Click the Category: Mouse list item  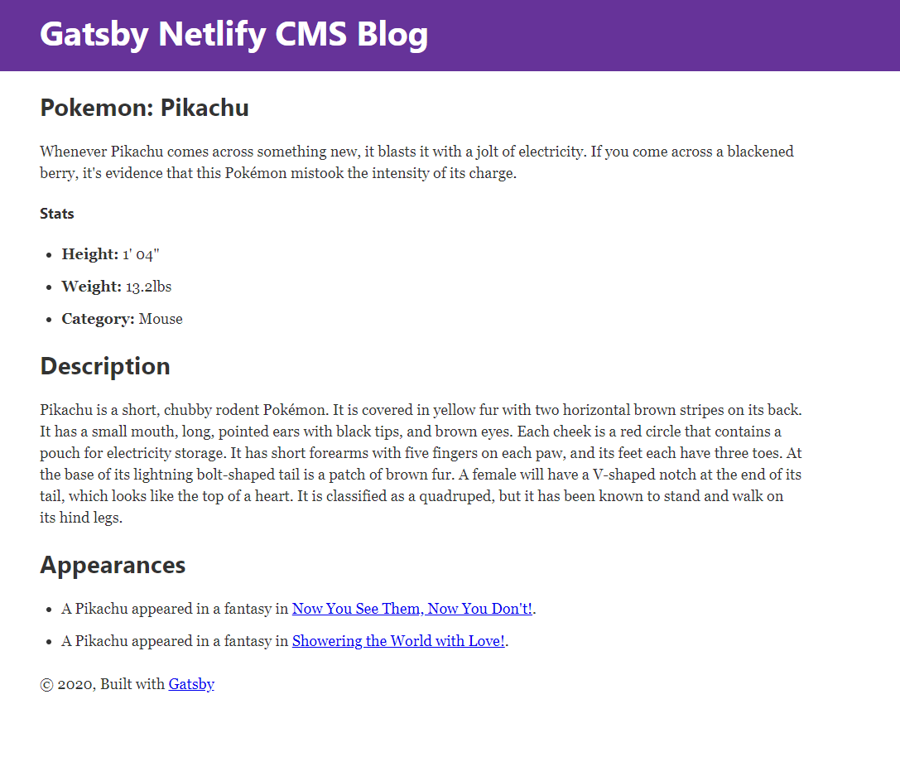(x=122, y=318)
